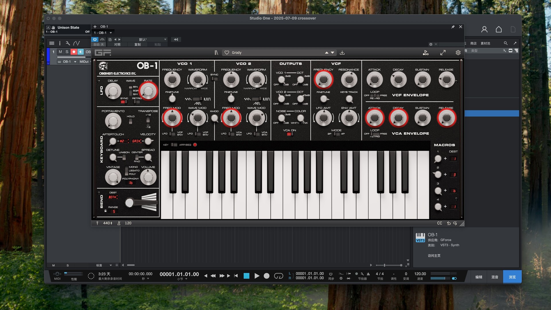Viewport: 551px width, 310px height.
Task: Open metronome settings wrench in the transport
Action: 362,274
